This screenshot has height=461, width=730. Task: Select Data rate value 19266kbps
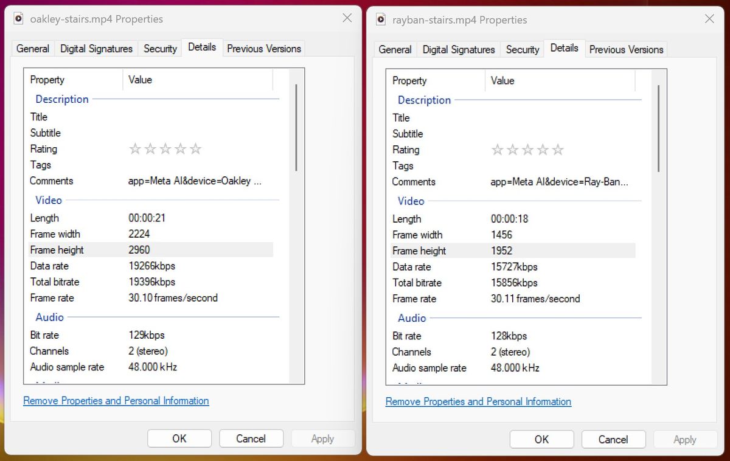152,266
